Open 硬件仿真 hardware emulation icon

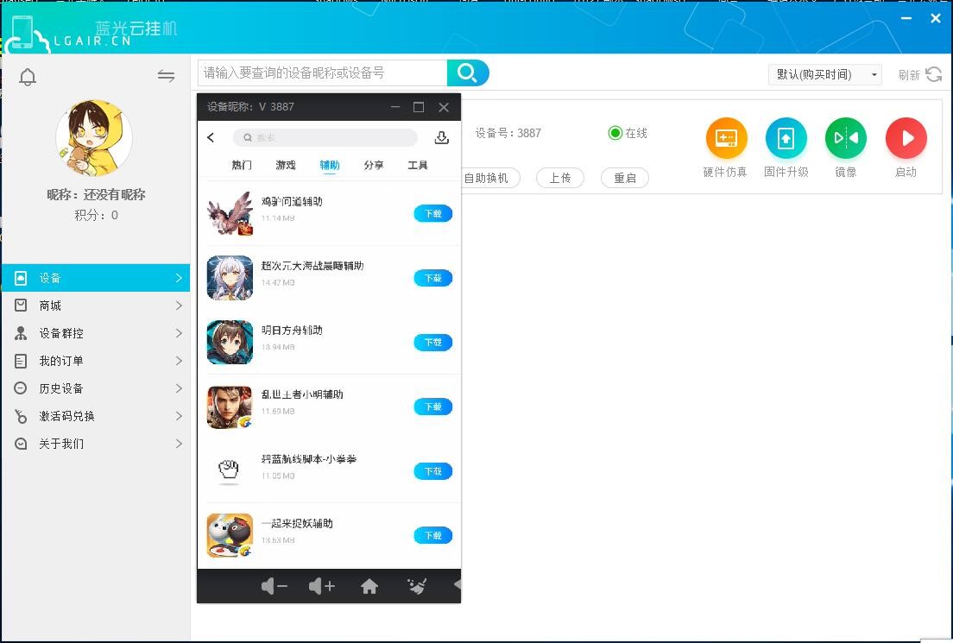click(726, 138)
